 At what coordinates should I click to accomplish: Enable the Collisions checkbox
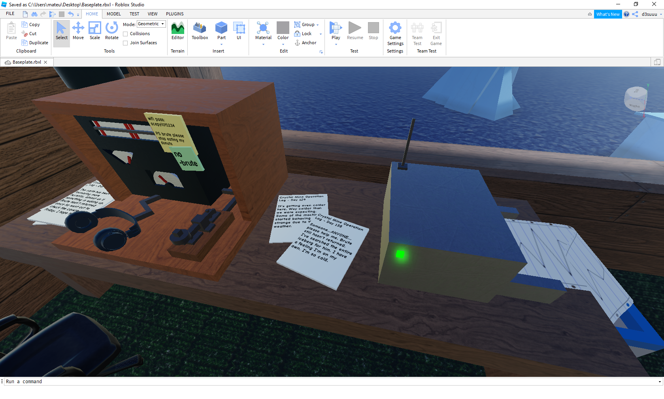coord(125,34)
